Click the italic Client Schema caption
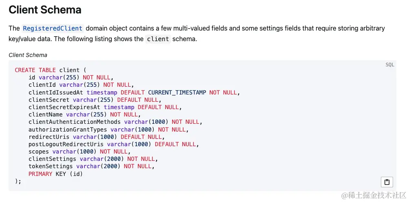 click(x=28, y=55)
